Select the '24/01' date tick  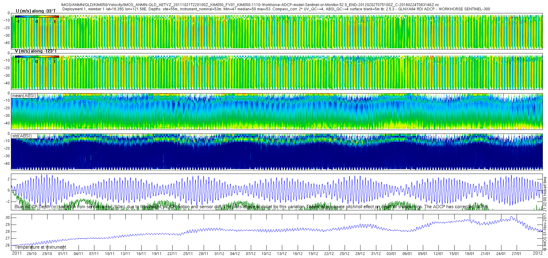pos(501,254)
